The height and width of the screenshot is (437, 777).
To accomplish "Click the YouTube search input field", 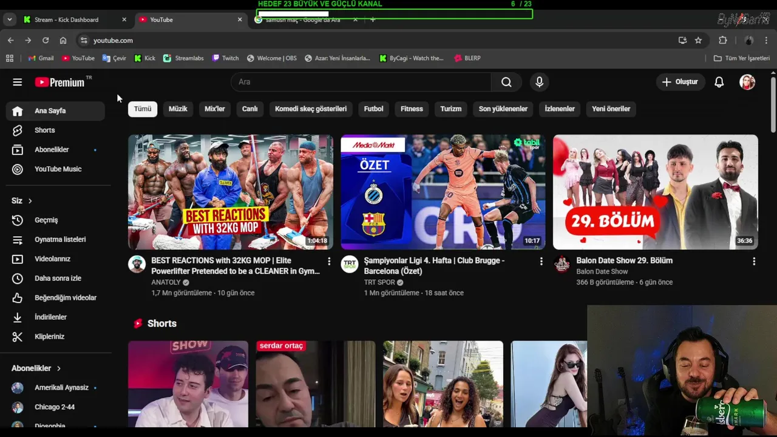I will click(x=361, y=82).
